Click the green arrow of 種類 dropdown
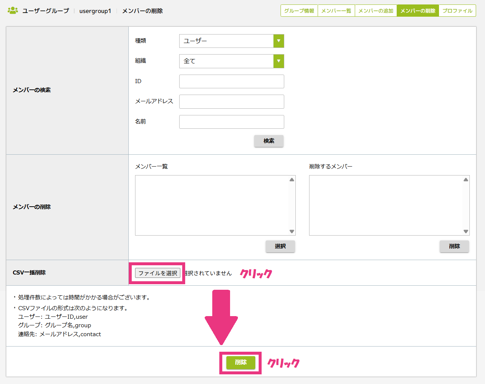Screen dimensions: 485x384 (x=279, y=41)
